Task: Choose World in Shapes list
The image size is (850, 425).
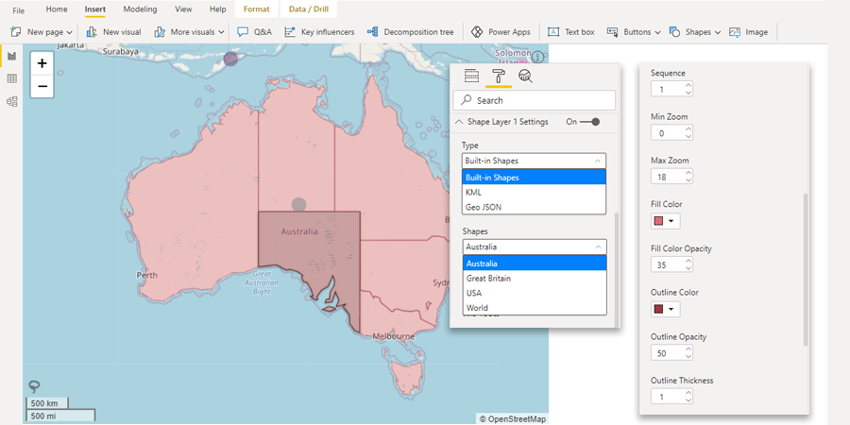Action: pos(535,307)
